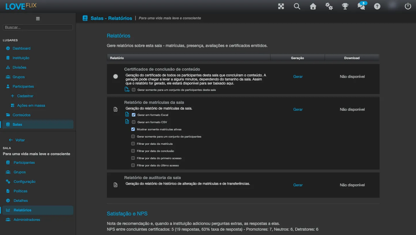Check 'Filtrar por data do último acesso'
This screenshot has height=235, width=416.
pos(133,165)
